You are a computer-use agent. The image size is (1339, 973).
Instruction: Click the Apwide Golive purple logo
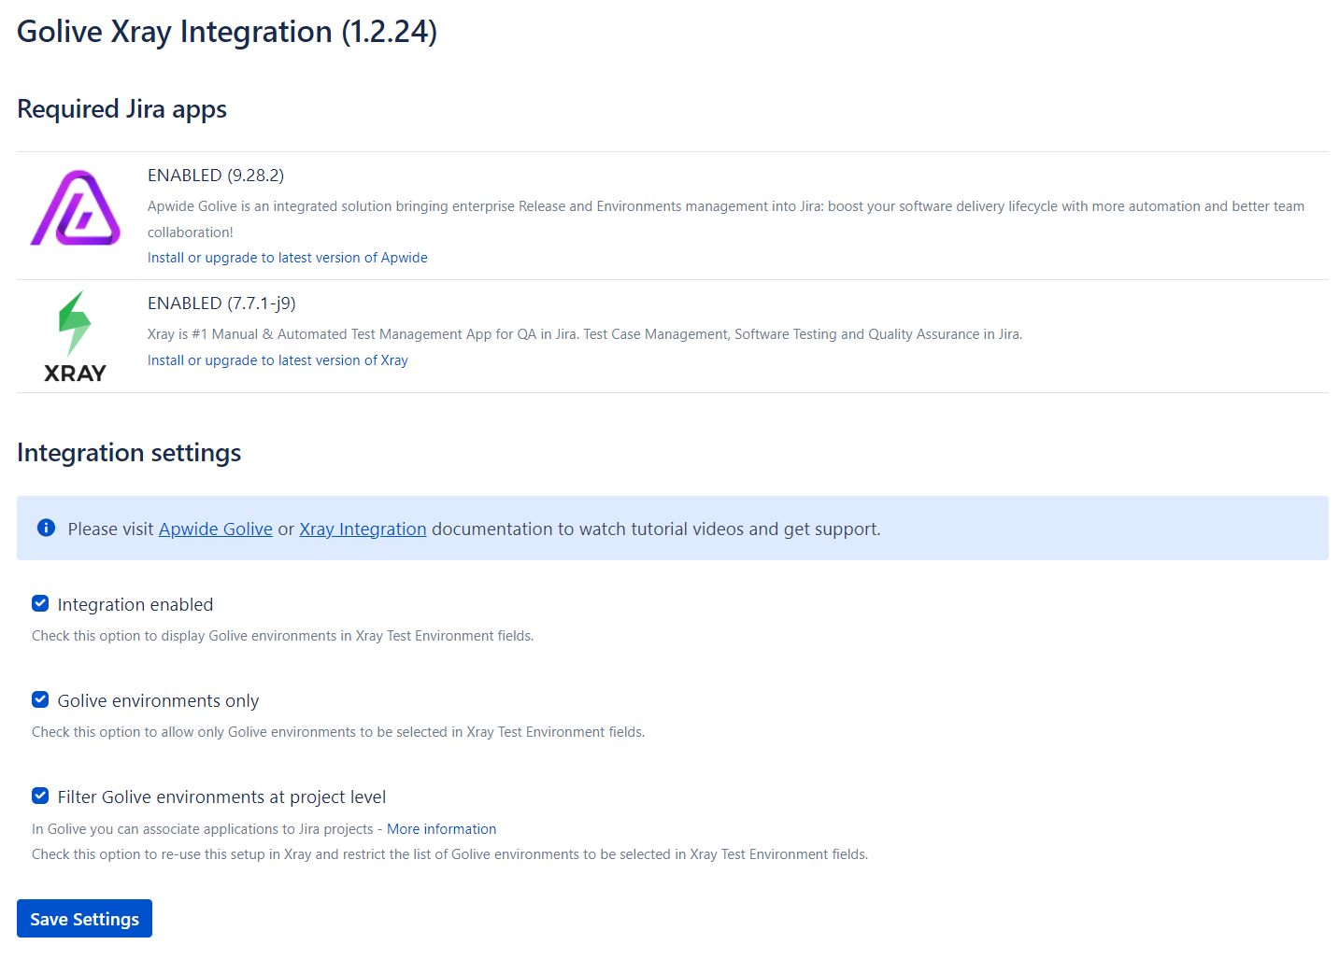click(76, 208)
